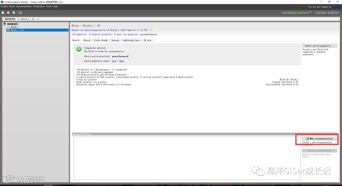Viewport: 342px width, 186px height.
Task: Expand the breadcrumb arrow after 我的新项目
Action: 19,19
